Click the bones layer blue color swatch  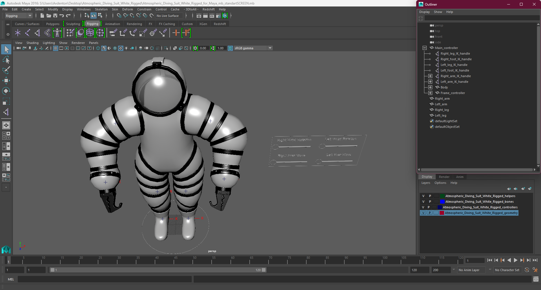(442, 202)
